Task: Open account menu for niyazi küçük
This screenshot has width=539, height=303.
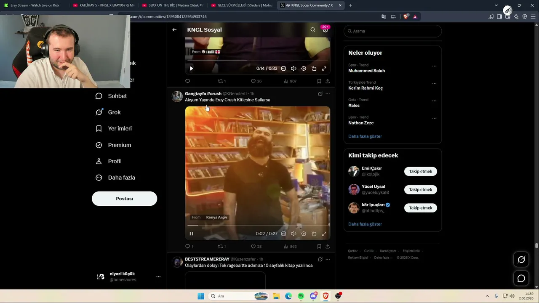Action: pyautogui.click(x=158, y=277)
